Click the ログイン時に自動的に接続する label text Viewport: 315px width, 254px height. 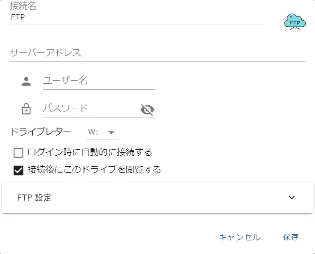pyautogui.click(x=90, y=152)
